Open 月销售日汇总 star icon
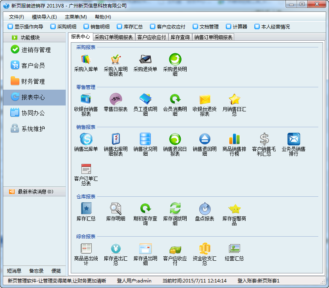Image resolution: width=329 pixels, height=288 pixels. click(234, 99)
